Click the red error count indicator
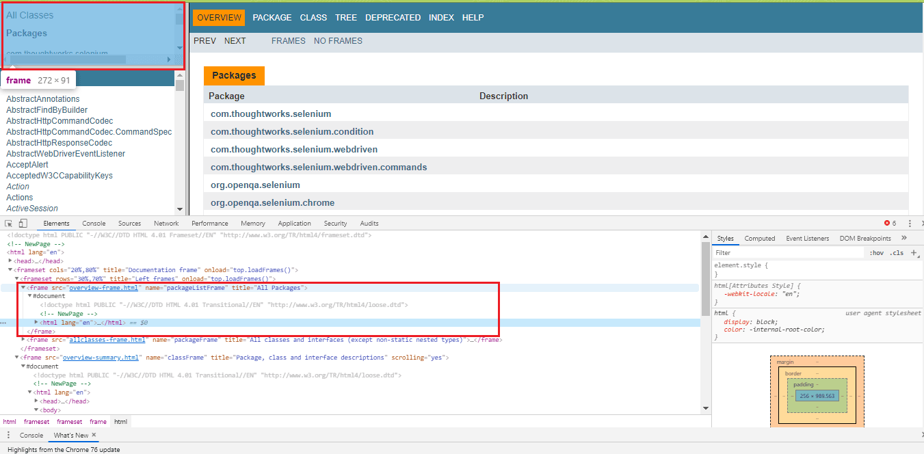The image size is (924, 454). click(x=890, y=224)
